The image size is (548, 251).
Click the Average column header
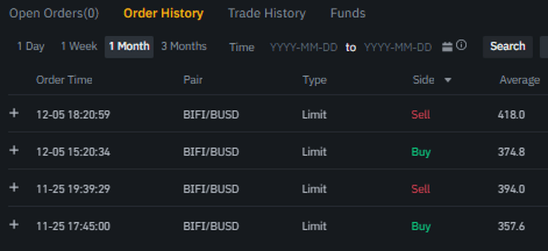pyautogui.click(x=519, y=80)
